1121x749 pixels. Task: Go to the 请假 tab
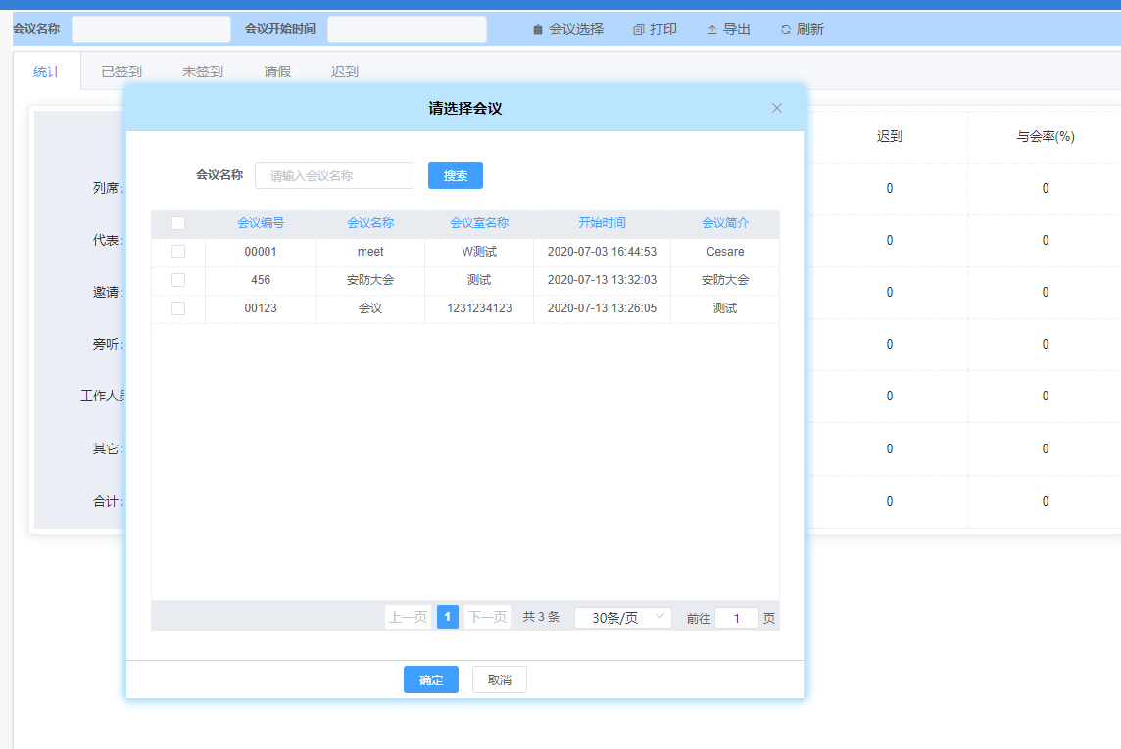coord(277,71)
